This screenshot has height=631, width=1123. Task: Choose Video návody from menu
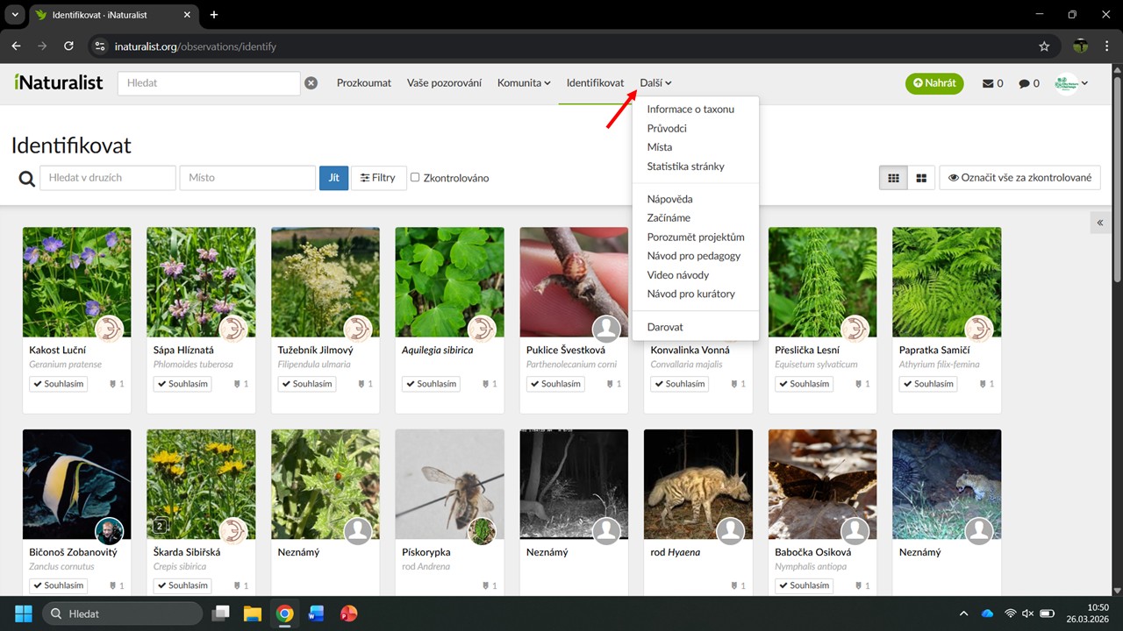click(677, 275)
